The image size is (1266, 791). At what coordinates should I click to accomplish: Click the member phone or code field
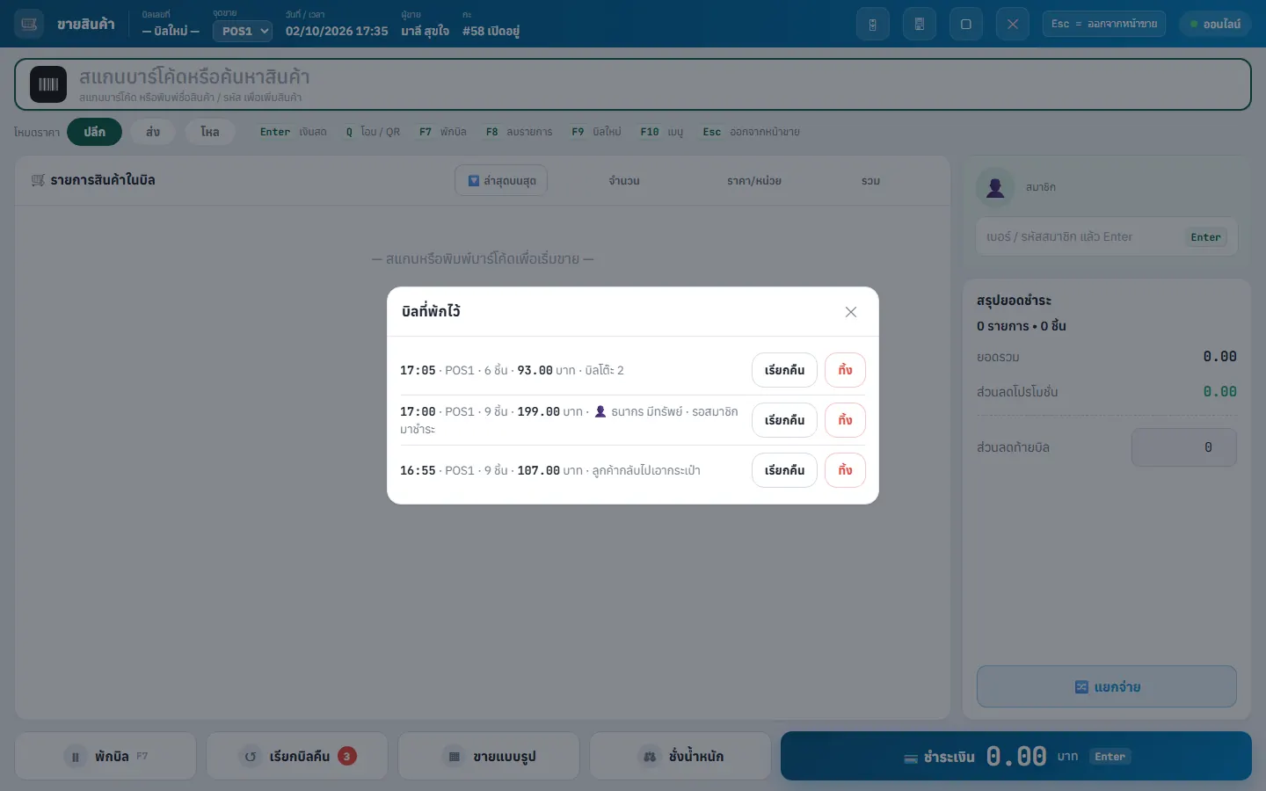tap(1107, 236)
